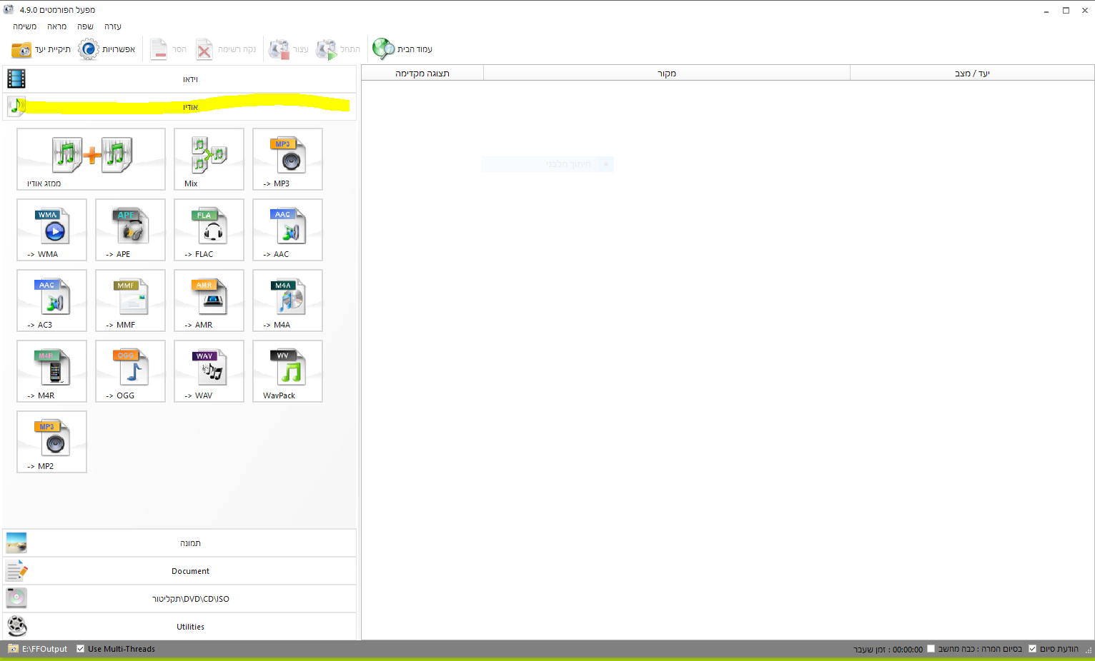The width and height of the screenshot is (1095, 661).
Task: Click the remove (הסר) toolbar button
Action: pos(169,49)
